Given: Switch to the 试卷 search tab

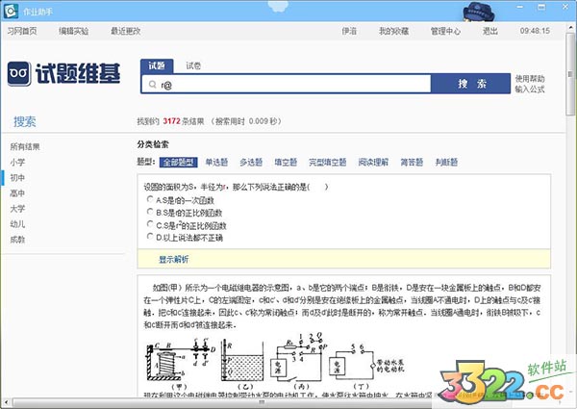Looking at the screenshot, I should click(193, 65).
